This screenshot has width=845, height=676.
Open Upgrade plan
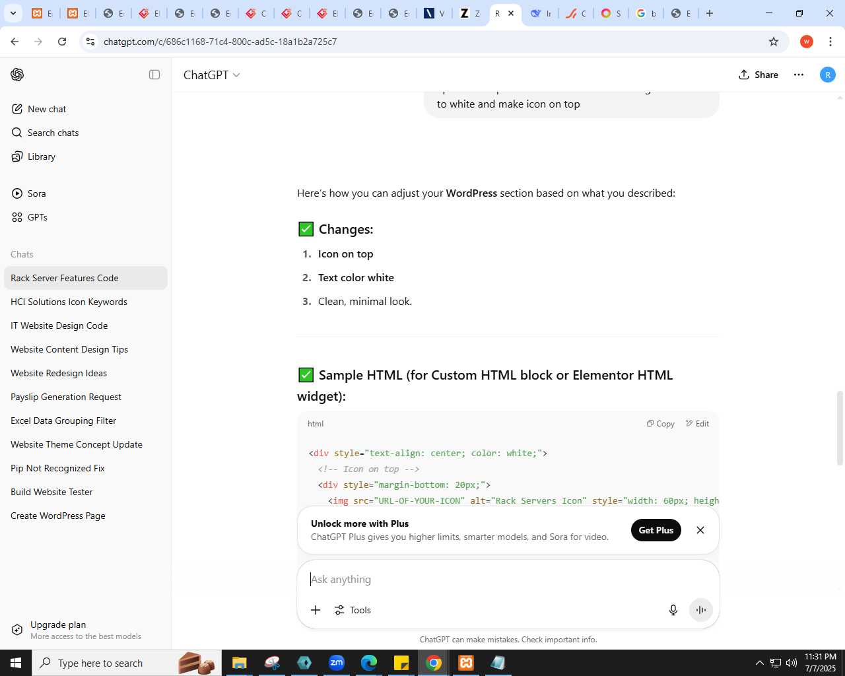pos(86,630)
